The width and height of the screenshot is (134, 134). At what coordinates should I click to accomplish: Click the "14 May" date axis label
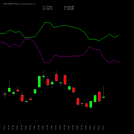point(47,127)
